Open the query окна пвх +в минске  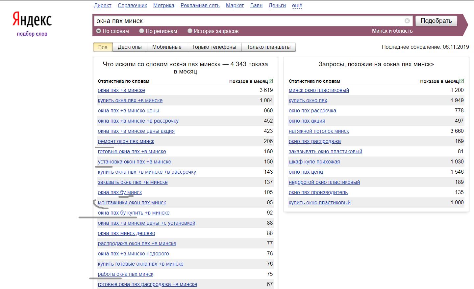click(x=121, y=90)
